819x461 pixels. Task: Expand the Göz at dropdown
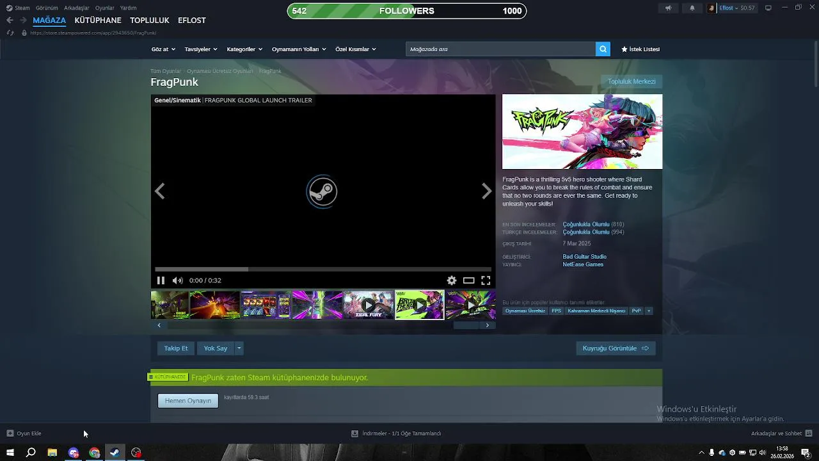(163, 49)
